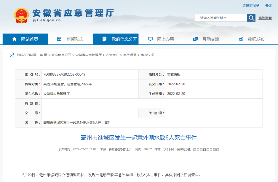Click the monitor icon beside 网上办事
Screen dimensions: 278x182
pyautogui.click(x=150, y=39)
